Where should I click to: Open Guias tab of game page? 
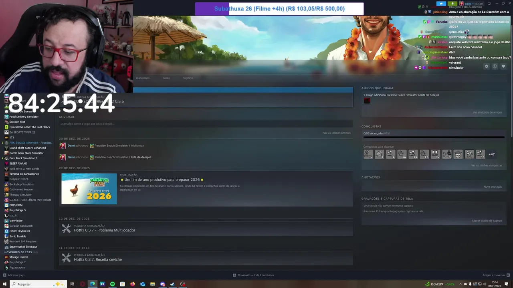(x=166, y=78)
